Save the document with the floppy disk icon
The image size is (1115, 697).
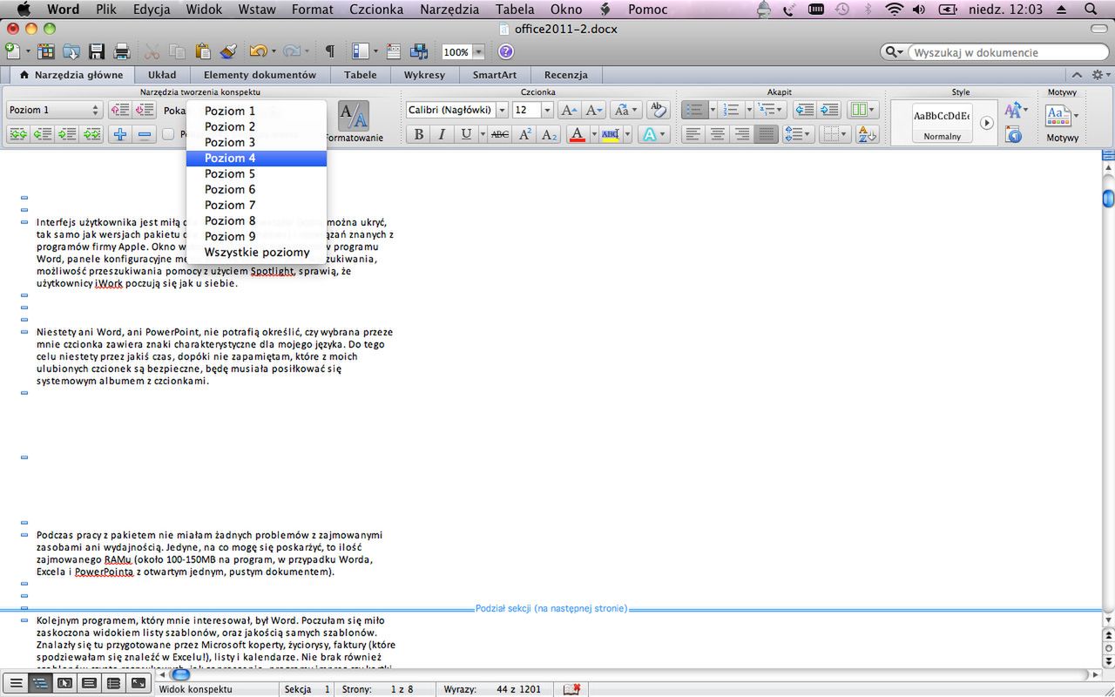tap(97, 51)
